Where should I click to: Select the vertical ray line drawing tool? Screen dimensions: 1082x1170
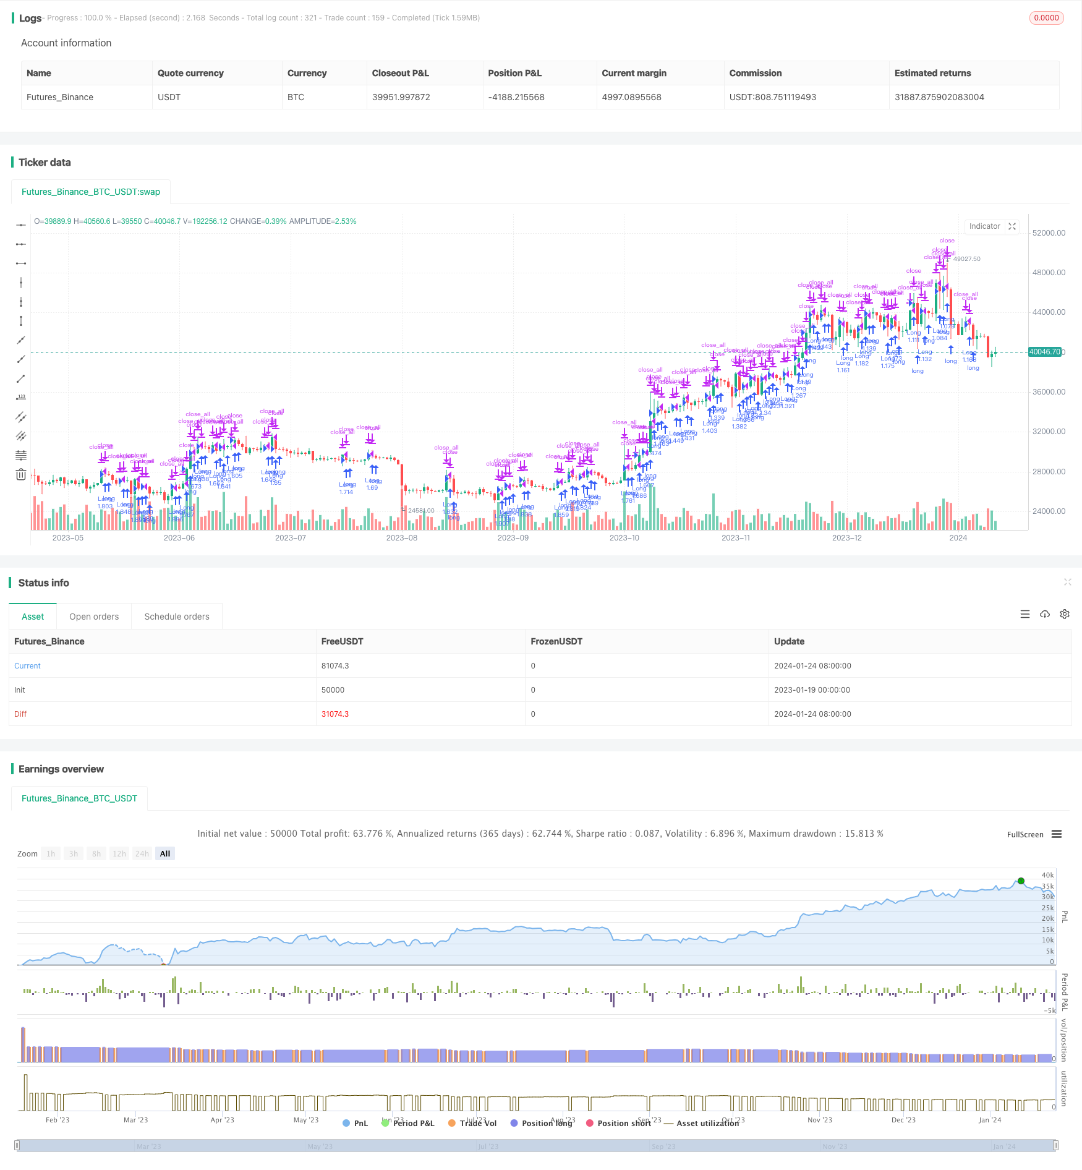coord(21,302)
